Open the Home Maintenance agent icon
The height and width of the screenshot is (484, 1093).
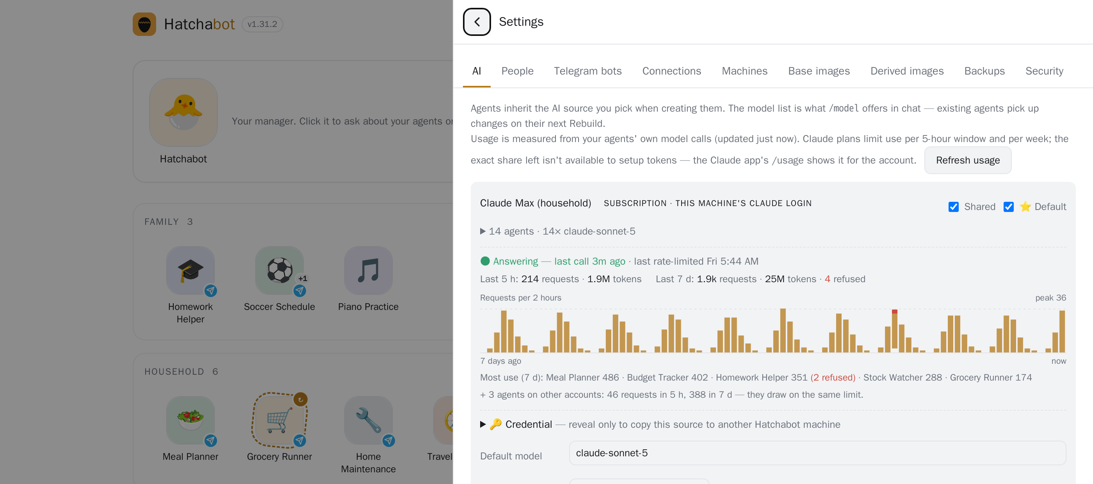pos(368,420)
